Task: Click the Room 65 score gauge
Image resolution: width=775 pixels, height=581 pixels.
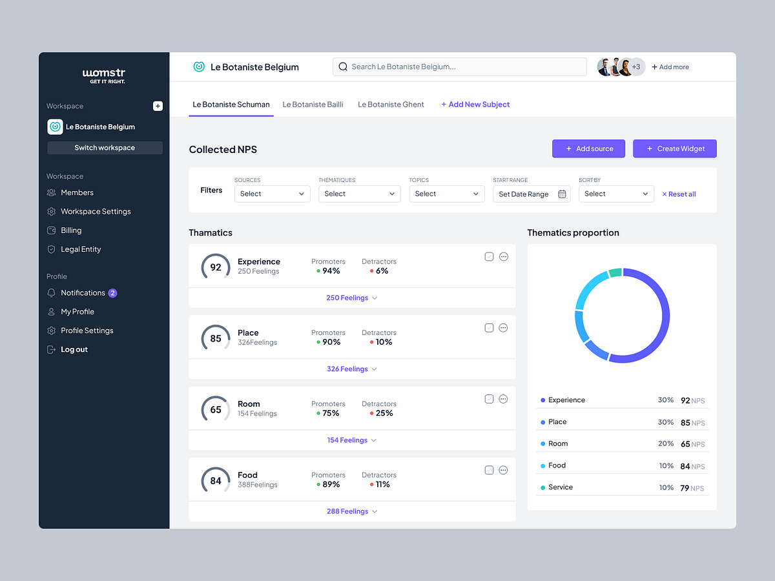Action: pos(216,409)
